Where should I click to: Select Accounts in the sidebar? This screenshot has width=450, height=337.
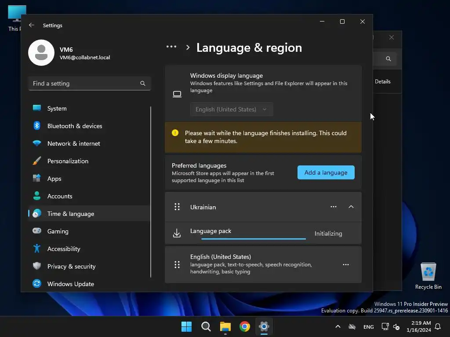[x=89, y=196]
